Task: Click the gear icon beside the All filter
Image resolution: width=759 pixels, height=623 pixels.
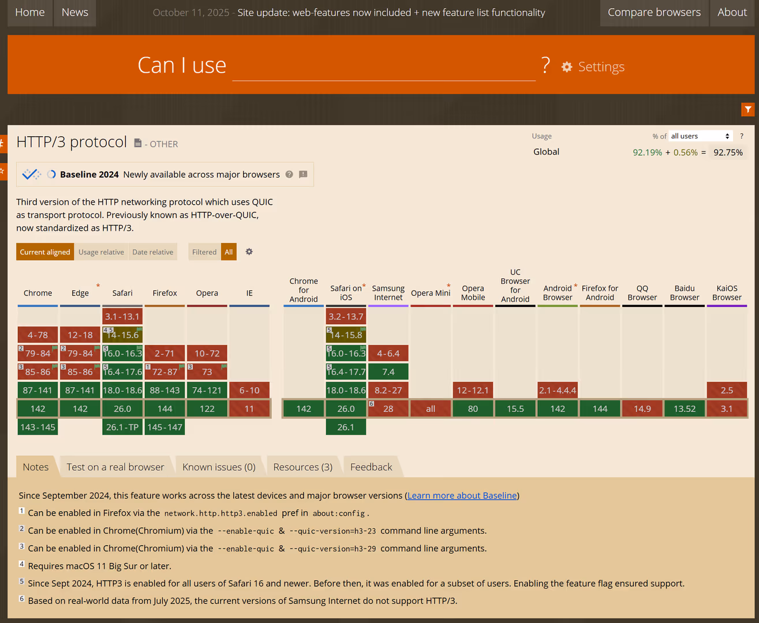Action: point(249,252)
